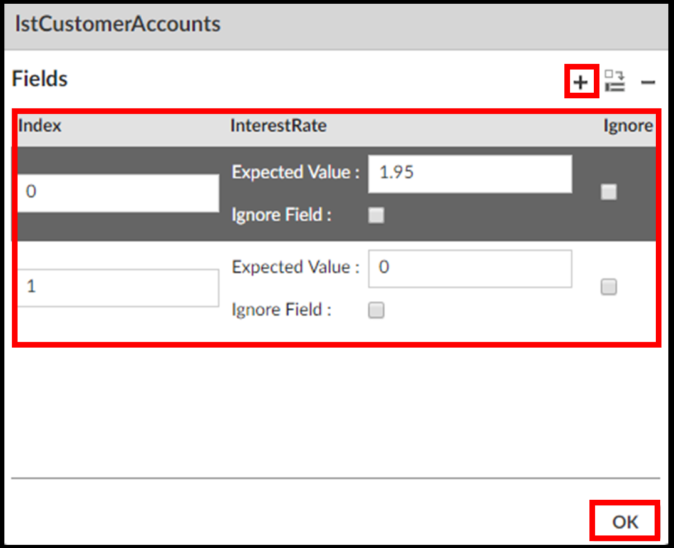Click the Expected Value field showing 0
The width and height of the screenshot is (674, 548).
click(x=470, y=267)
